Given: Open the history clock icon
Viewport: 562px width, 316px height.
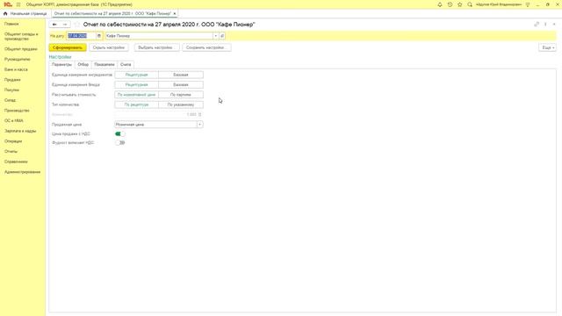Looking at the screenshot, I should point(450,4).
